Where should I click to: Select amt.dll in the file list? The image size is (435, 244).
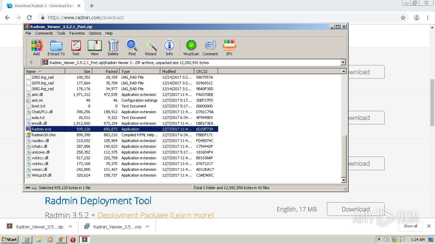[122, 95]
